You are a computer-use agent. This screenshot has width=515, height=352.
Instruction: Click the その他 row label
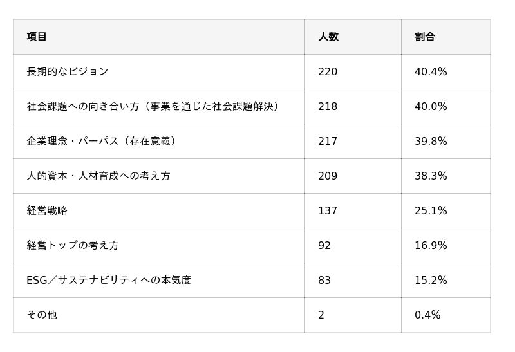point(42,315)
